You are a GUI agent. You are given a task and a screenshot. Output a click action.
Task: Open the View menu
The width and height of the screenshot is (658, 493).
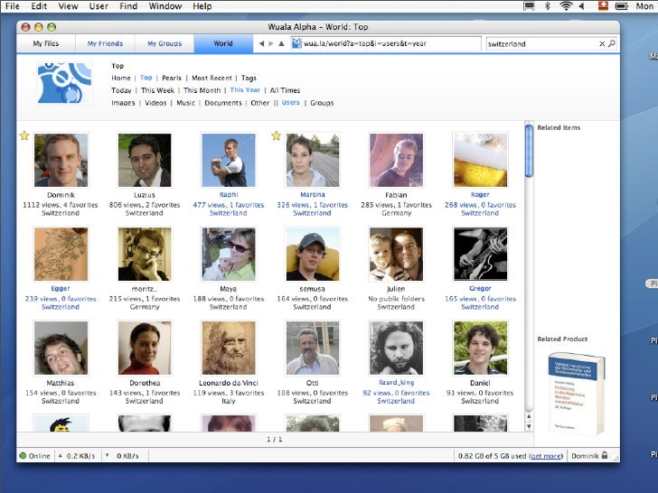[x=68, y=5]
